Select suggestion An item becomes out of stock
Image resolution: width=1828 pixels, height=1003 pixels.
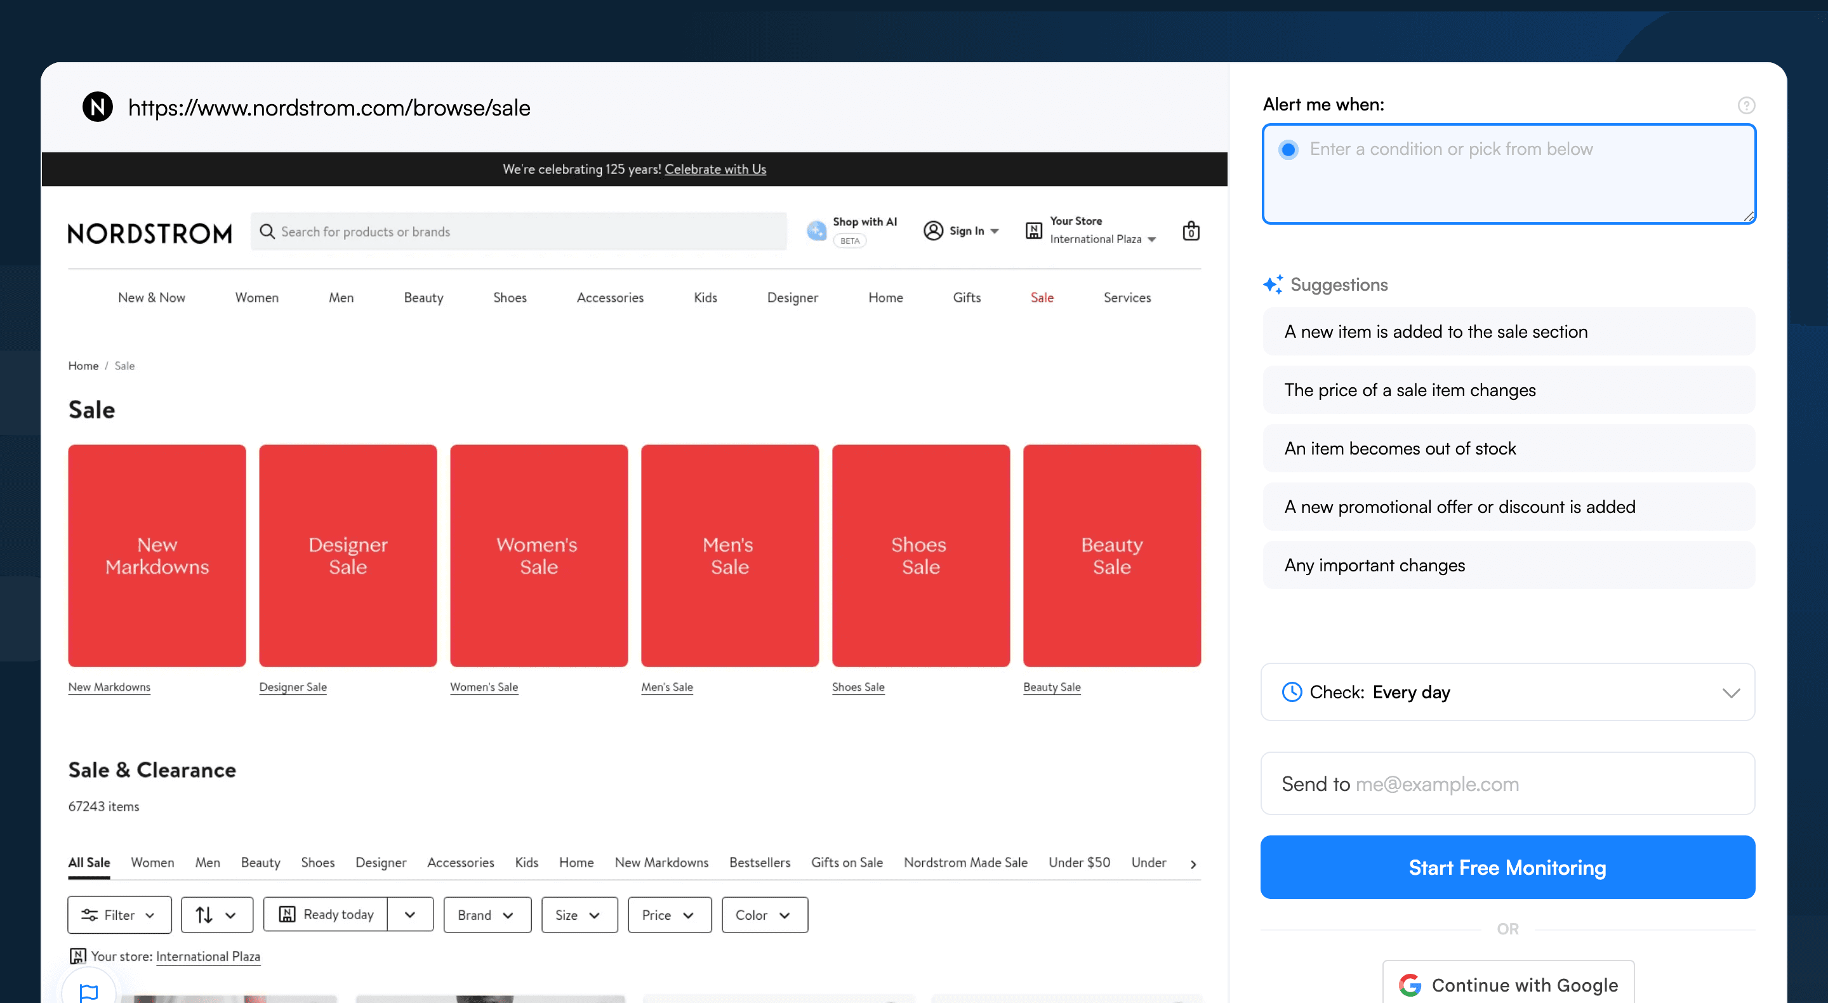click(x=1508, y=449)
